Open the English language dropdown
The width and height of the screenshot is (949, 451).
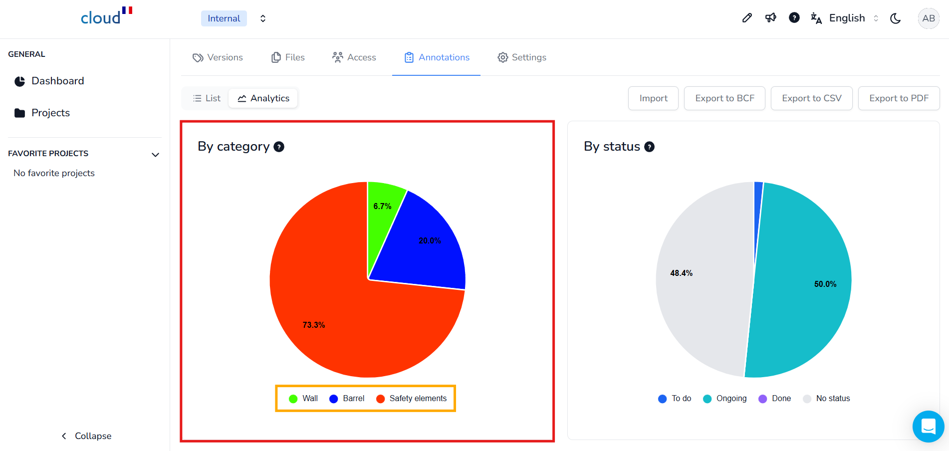tap(846, 18)
